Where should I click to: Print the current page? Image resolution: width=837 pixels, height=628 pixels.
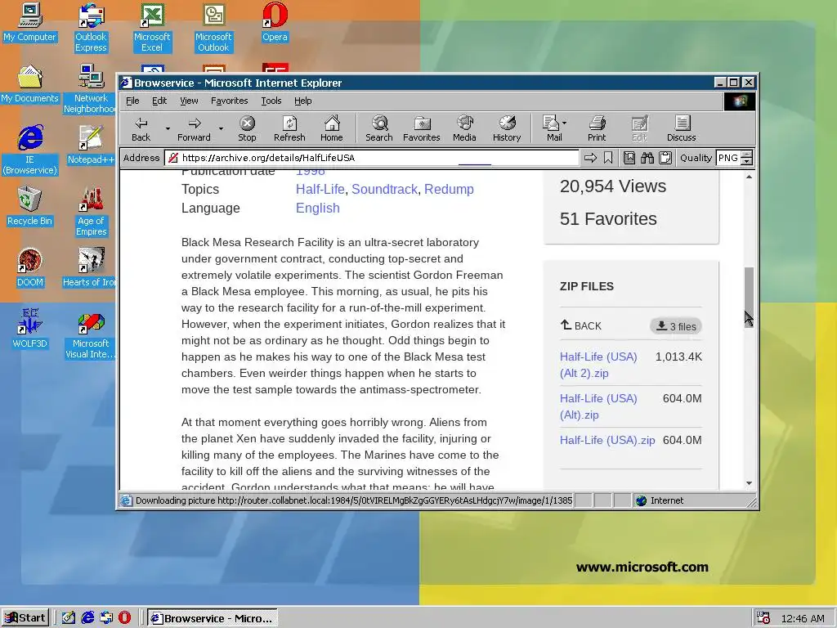click(597, 129)
